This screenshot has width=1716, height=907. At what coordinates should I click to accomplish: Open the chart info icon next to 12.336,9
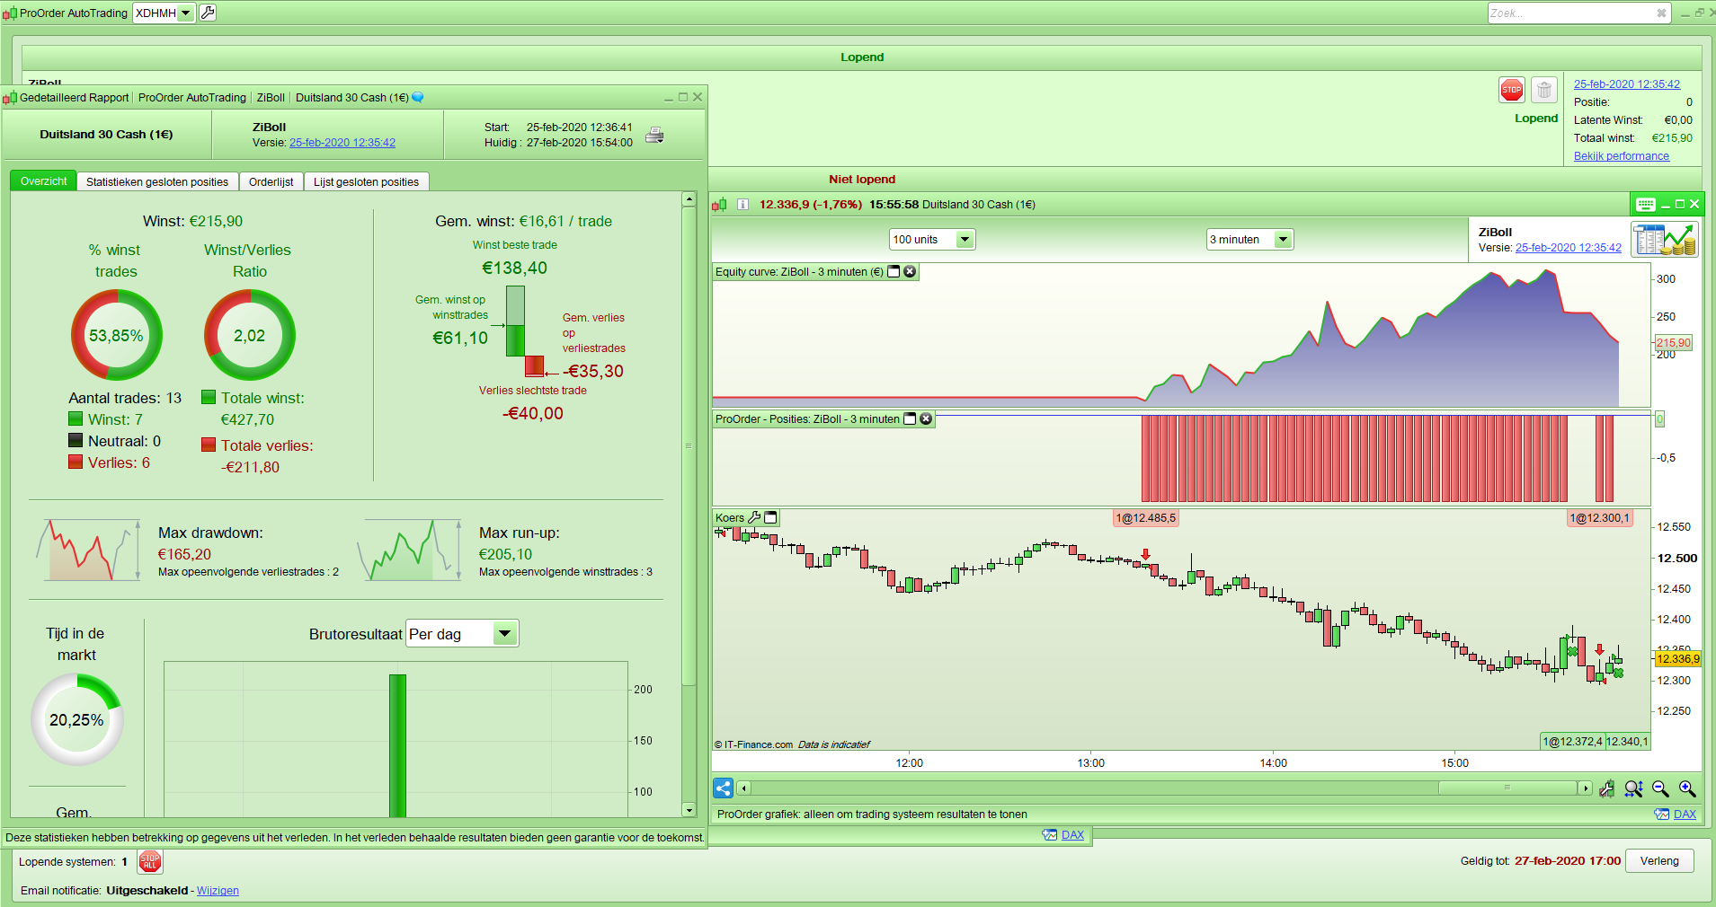coord(743,205)
